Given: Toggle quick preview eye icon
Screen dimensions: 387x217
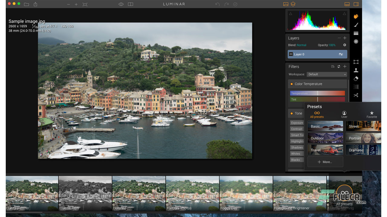Looking at the screenshot, I should pos(121,4).
